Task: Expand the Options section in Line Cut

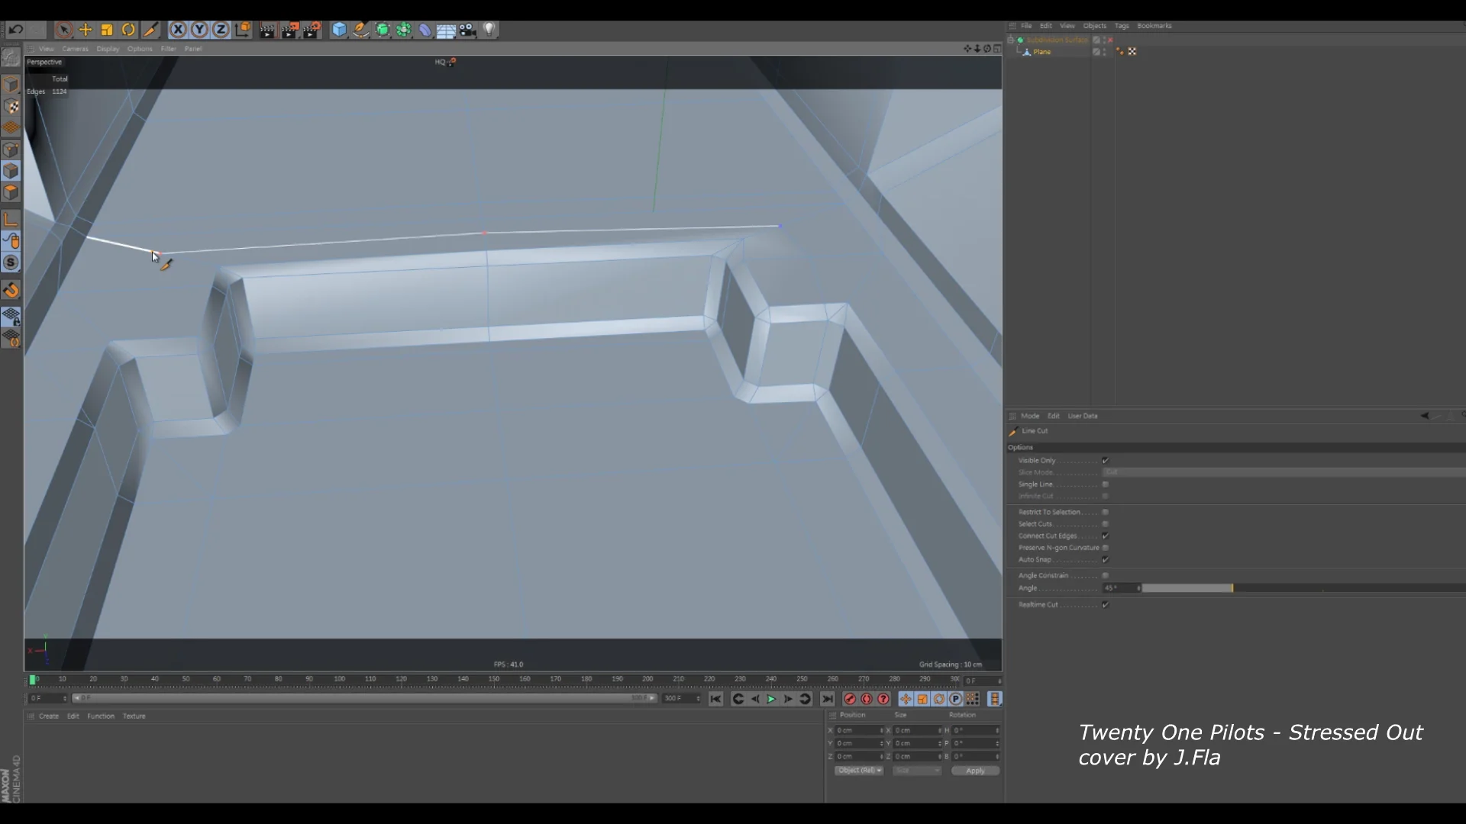Action: tap(1020, 446)
